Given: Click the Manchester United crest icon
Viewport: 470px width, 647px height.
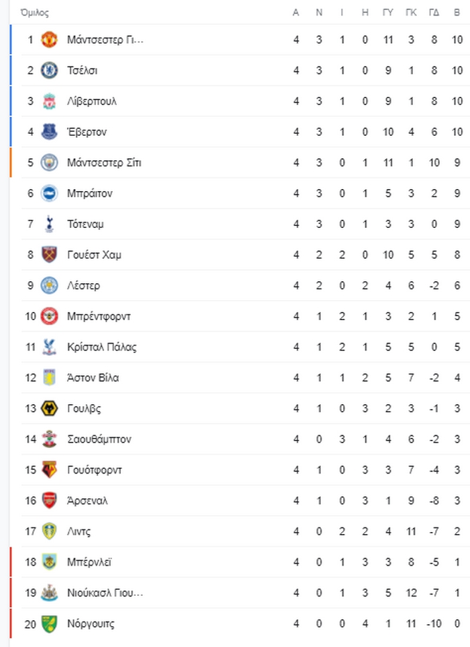Looking at the screenshot, I should (49, 40).
